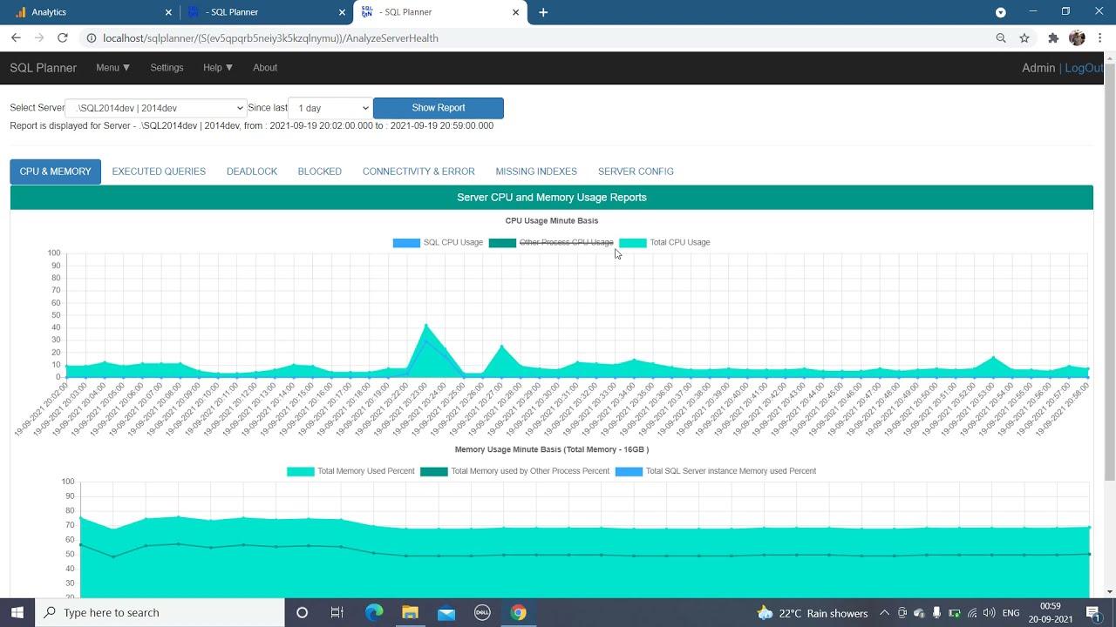This screenshot has height=627, width=1116.
Task: Open the Mail app from taskbar
Action: 446,613
